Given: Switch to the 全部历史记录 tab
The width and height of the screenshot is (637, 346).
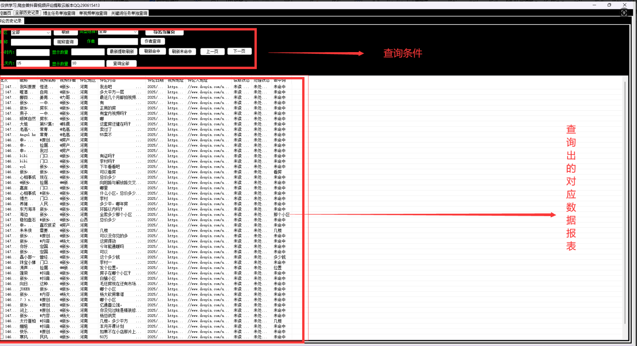Looking at the screenshot, I should pyautogui.click(x=27, y=13).
